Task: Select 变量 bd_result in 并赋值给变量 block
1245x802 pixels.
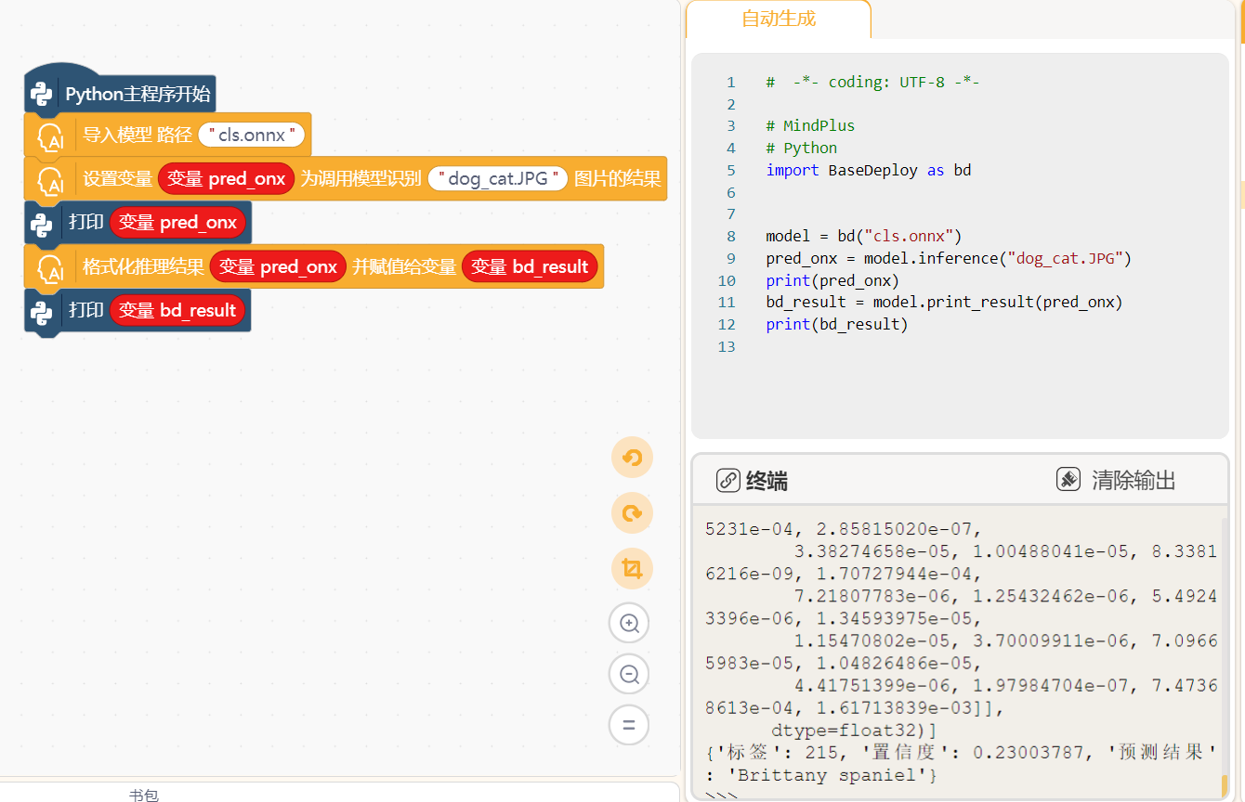Action: point(530,267)
